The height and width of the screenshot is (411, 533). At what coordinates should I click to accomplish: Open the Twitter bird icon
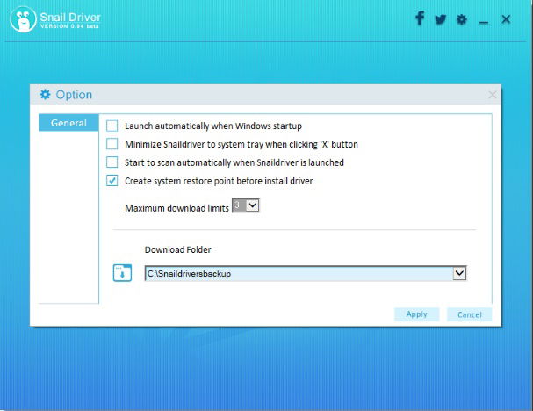coord(441,19)
